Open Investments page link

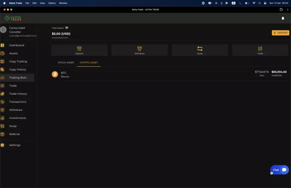18,118
